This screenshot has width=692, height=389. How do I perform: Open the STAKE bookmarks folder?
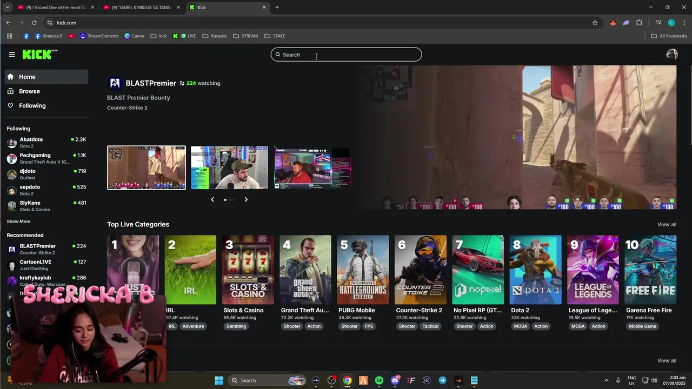tap(275, 36)
